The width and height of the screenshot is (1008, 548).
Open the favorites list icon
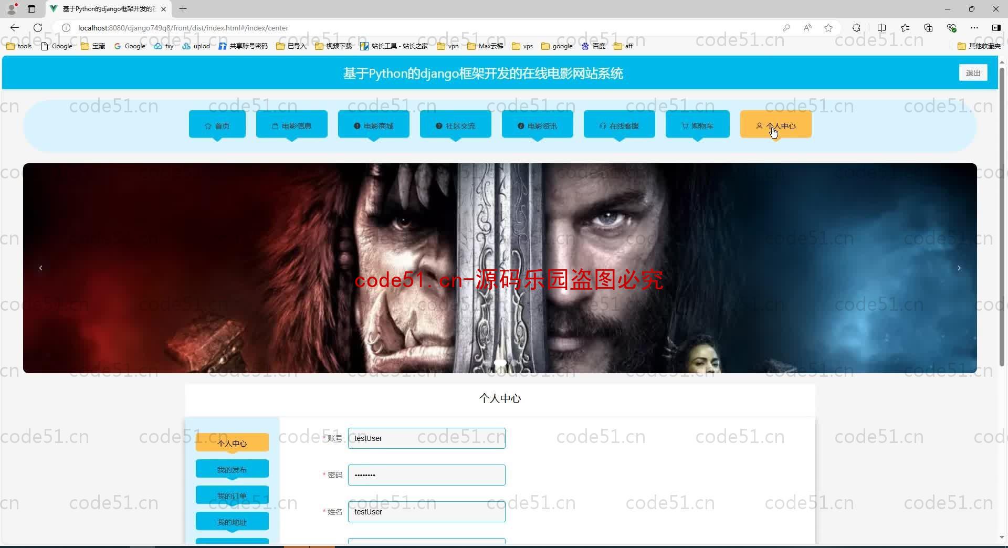coord(905,28)
